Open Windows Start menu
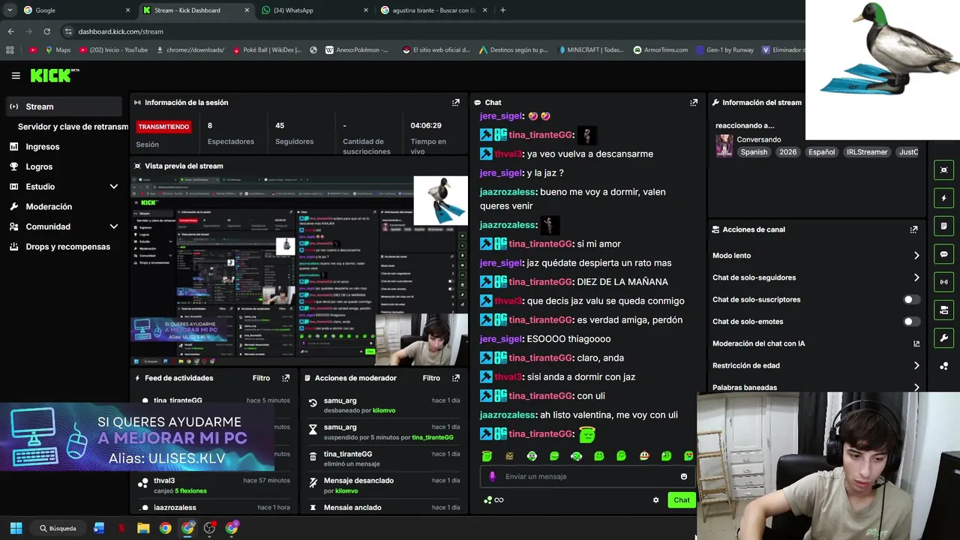The width and height of the screenshot is (960, 540). (16, 528)
